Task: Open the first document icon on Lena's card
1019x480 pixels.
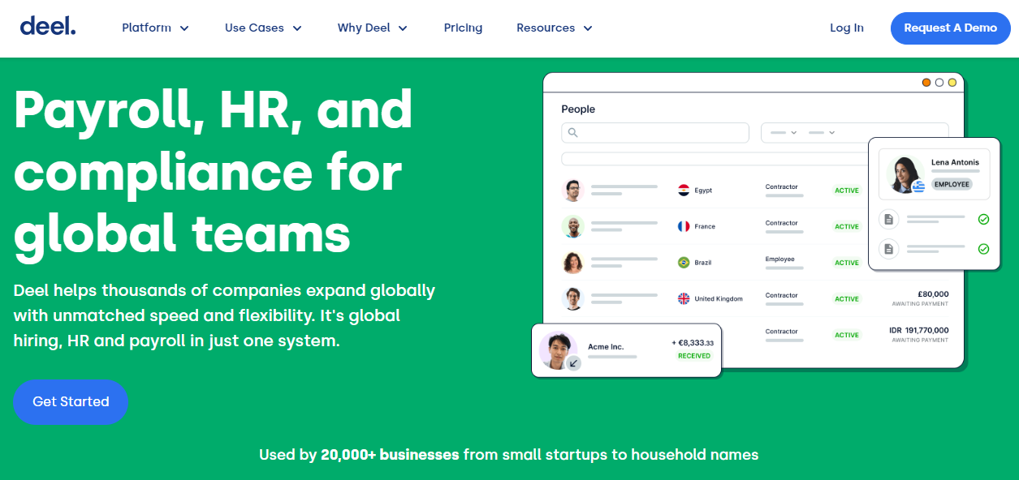Action: pyautogui.click(x=888, y=218)
